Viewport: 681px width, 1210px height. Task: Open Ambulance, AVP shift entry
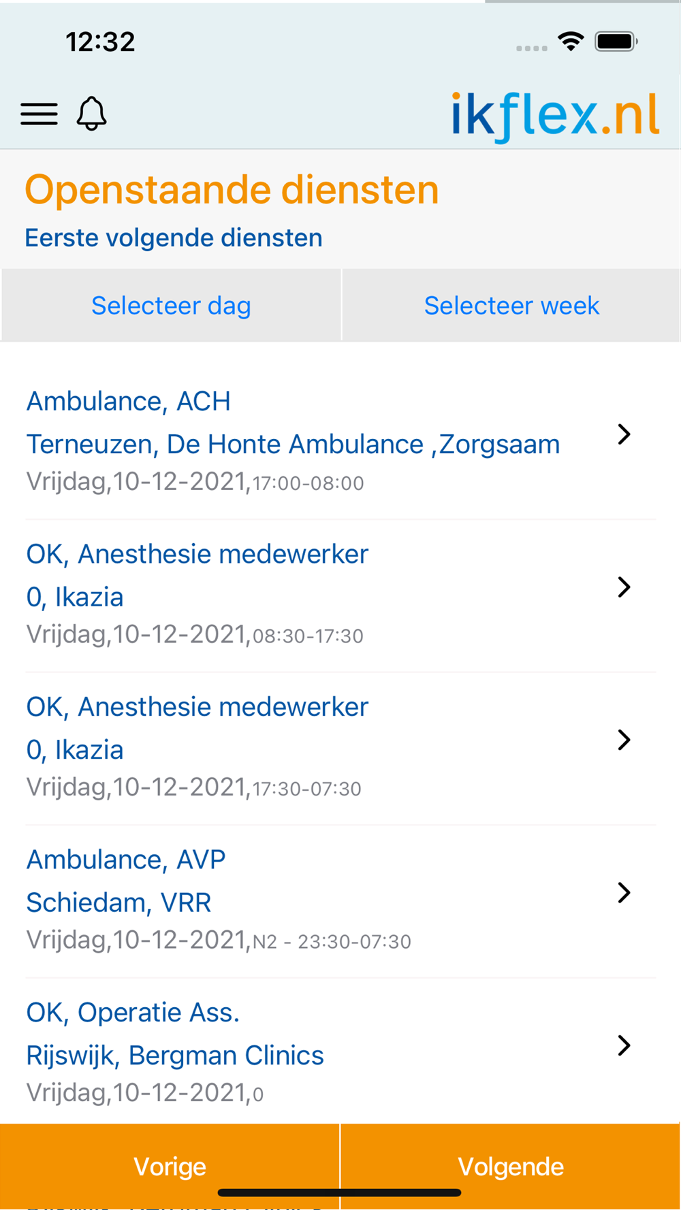(126, 860)
